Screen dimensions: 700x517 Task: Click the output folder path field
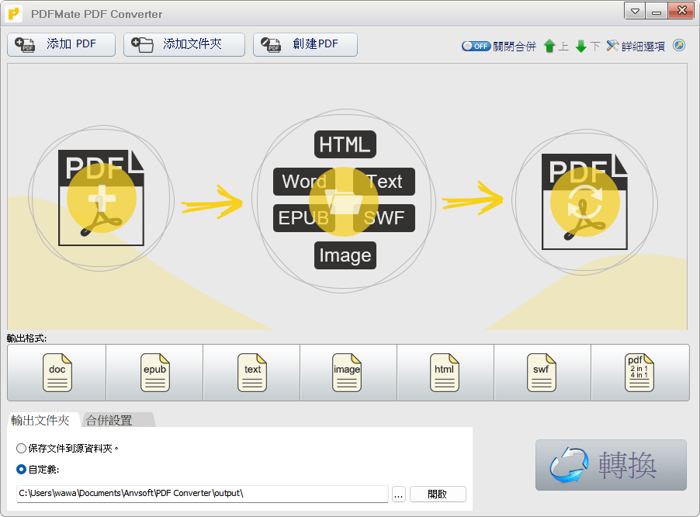pos(203,494)
